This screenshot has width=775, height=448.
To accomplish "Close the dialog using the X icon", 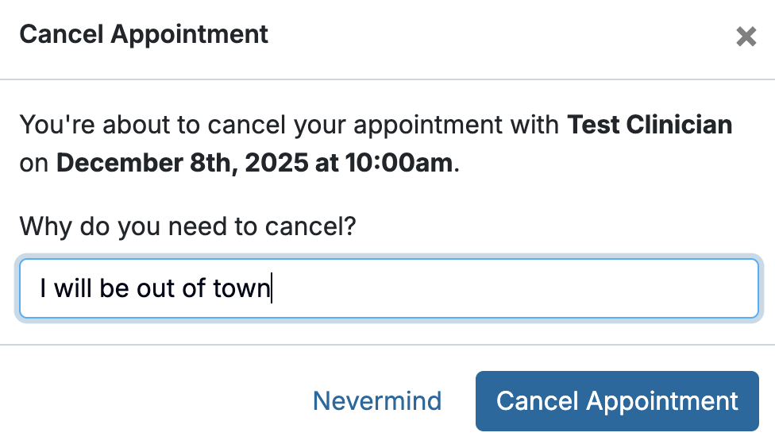I will 746,37.
